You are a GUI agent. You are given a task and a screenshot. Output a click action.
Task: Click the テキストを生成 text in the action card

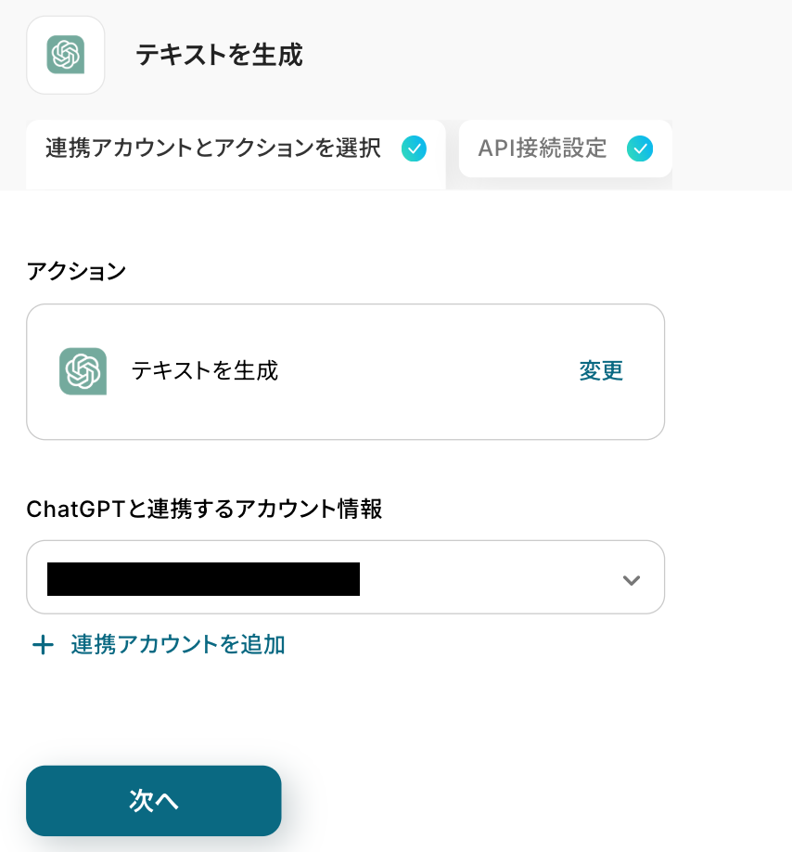pyautogui.click(x=204, y=371)
